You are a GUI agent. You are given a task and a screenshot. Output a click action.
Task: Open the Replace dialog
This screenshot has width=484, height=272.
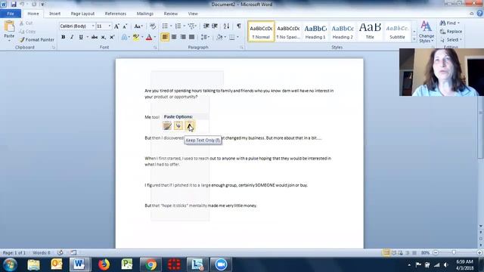[x=451, y=32]
